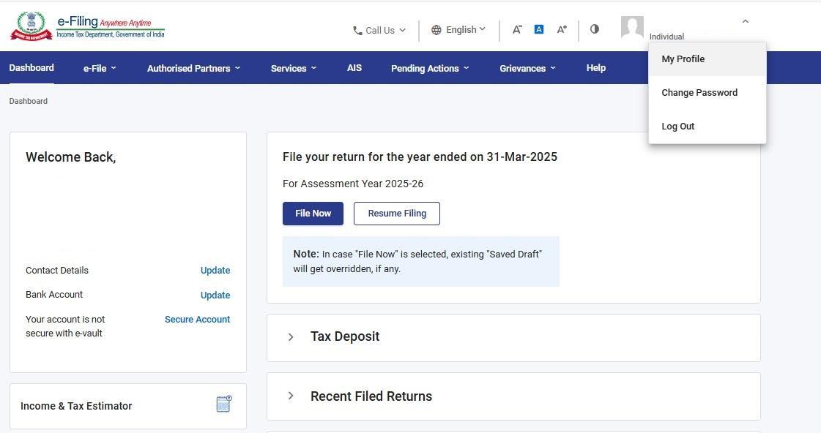Select the default font size icon
This screenshot has height=433, width=821.
click(539, 29)
